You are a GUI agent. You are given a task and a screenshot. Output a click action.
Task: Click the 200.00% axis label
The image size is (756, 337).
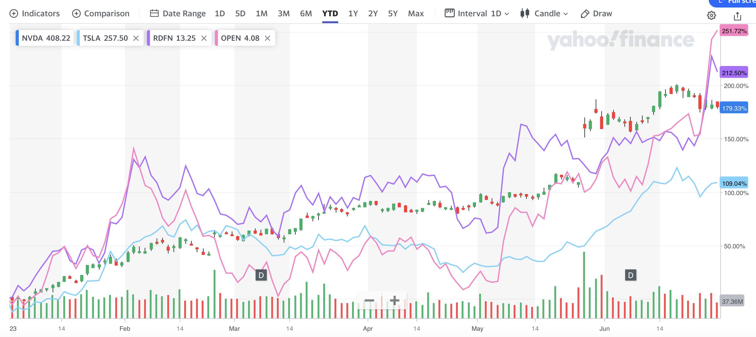tap(736, 86)
